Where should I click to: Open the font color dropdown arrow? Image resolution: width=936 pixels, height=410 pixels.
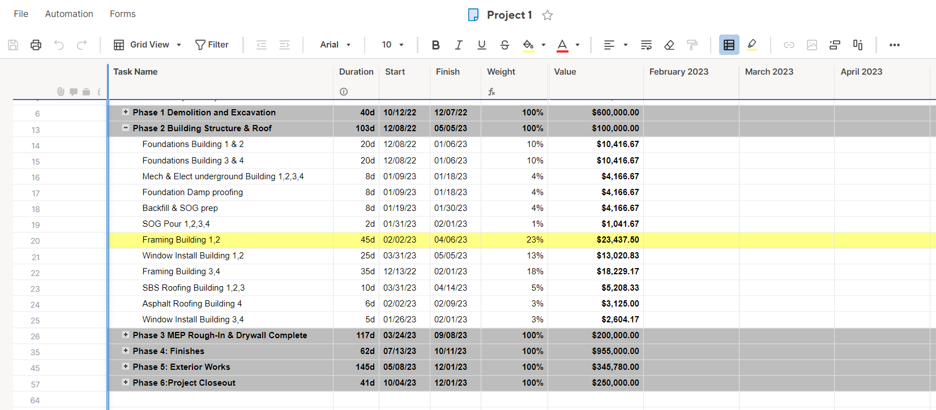578,45
